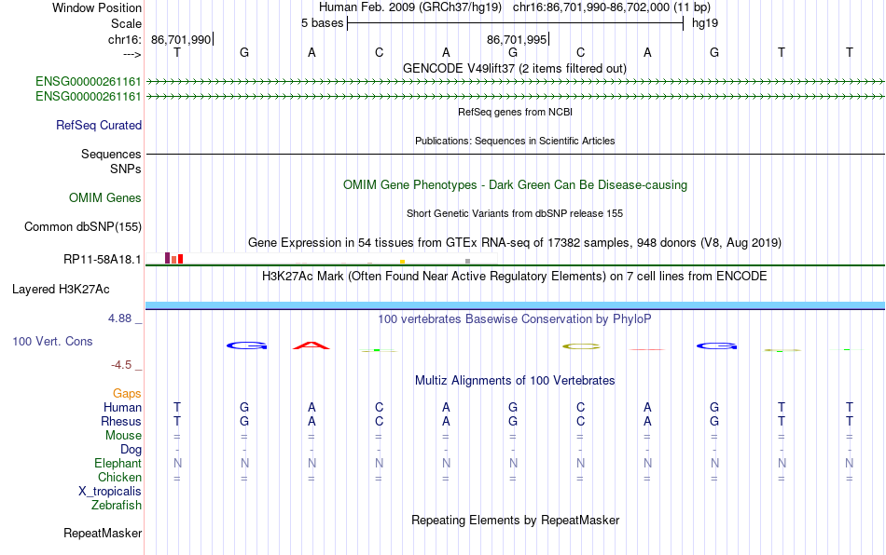Viewport: 886px width, 555px height.
Task: Click the SNPs track label
Action: pos(126,169)
